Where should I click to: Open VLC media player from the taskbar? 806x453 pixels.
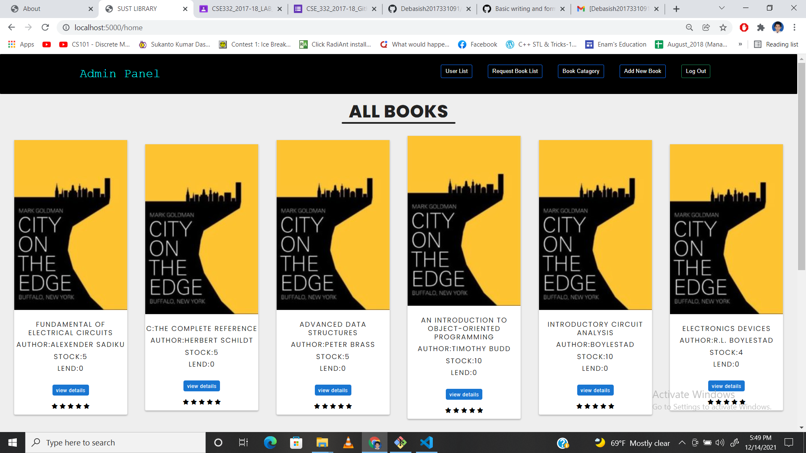[348, 442]
